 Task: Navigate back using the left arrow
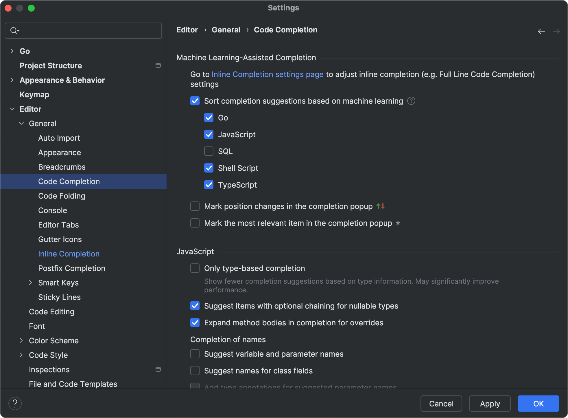pos(541,31)
